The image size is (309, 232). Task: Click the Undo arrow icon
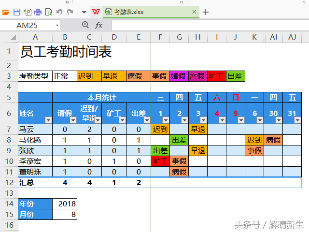pyautogui.click(x=59, y=12)
